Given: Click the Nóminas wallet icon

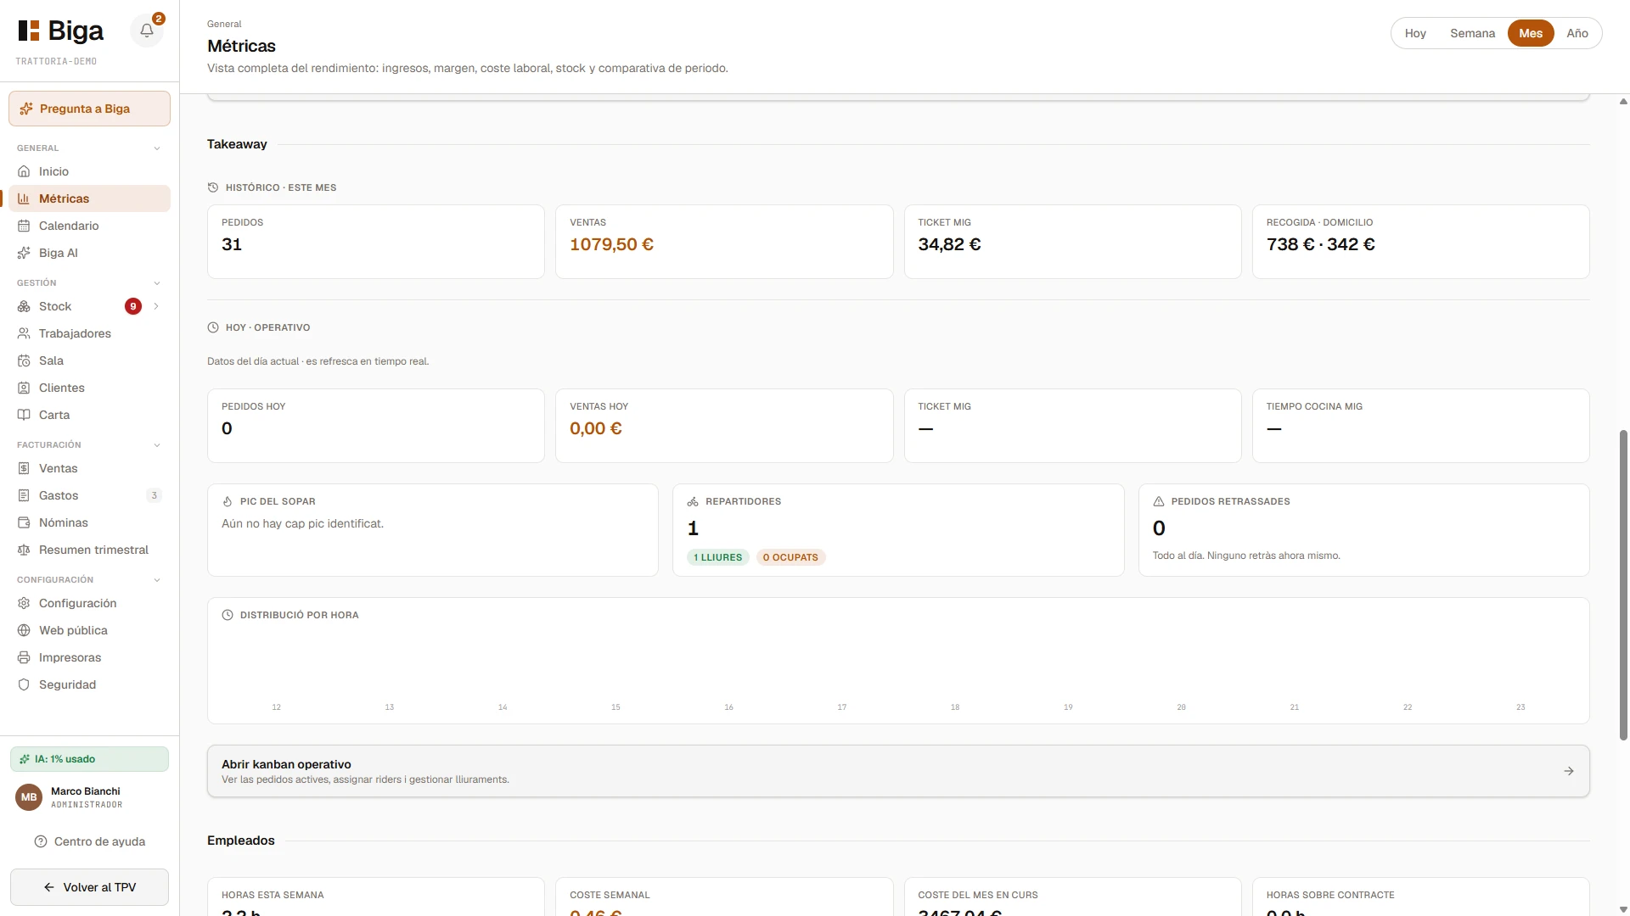Looking at the screenshot, I should [24, 522].
